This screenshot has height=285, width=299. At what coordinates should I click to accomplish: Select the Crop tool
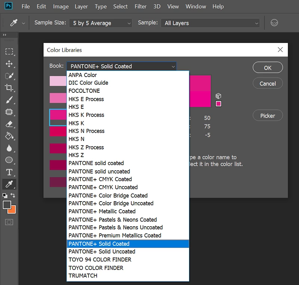click(9, 88)
